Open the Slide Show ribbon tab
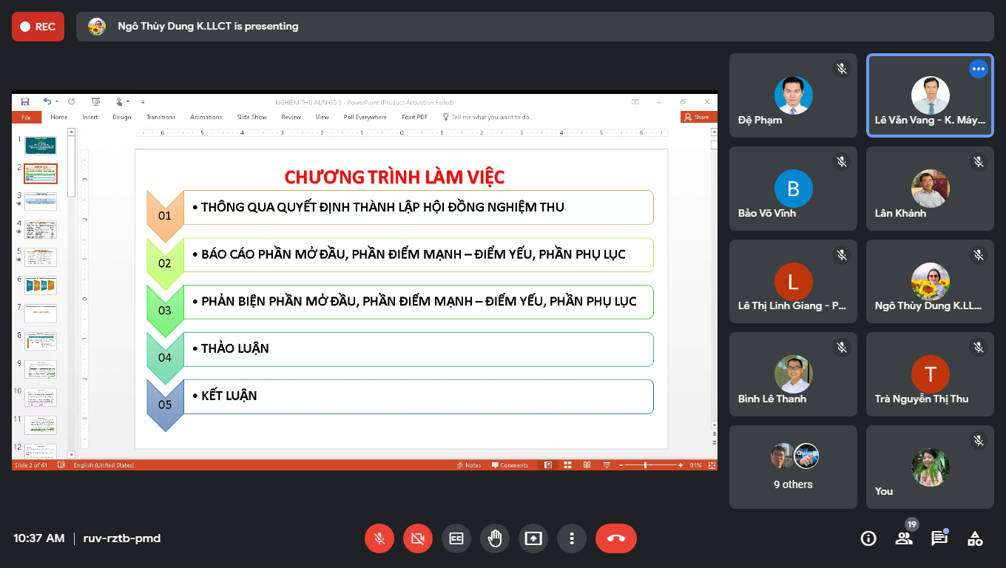 click(251, 117)
